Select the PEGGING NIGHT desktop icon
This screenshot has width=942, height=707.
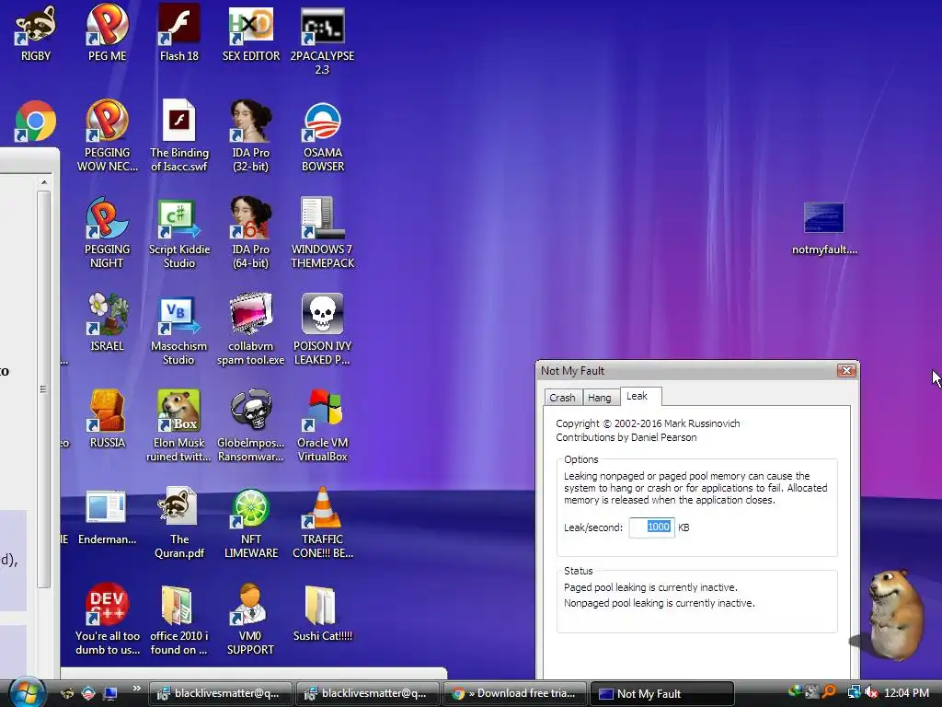coord(107,233)
